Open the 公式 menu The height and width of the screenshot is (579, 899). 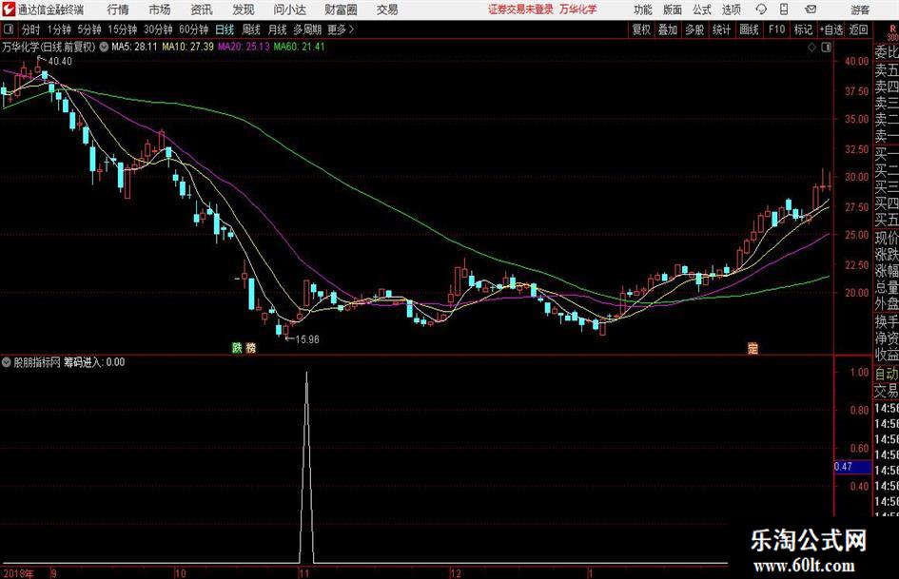[x=702, y=10]
